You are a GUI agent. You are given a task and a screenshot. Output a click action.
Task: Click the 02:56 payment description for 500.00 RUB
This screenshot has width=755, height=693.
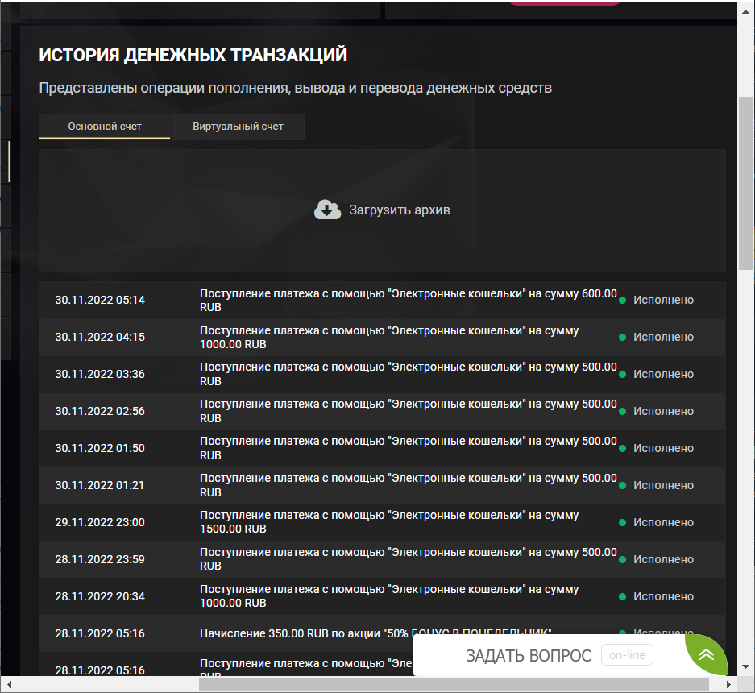tap(409, 411)
